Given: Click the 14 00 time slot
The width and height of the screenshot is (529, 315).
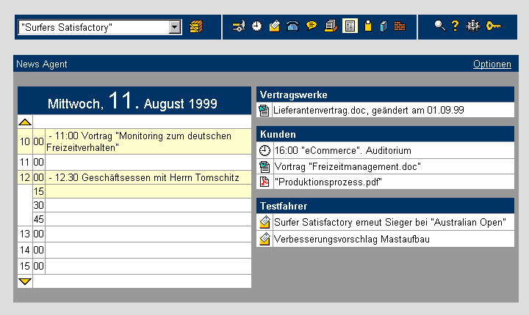Looking at the screenshot, I should pyautogui.click(x=148, y=250).
